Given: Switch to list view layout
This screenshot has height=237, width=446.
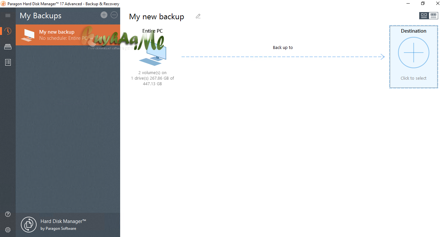Looking at the screenshot, I should click(x=433, y=15).
